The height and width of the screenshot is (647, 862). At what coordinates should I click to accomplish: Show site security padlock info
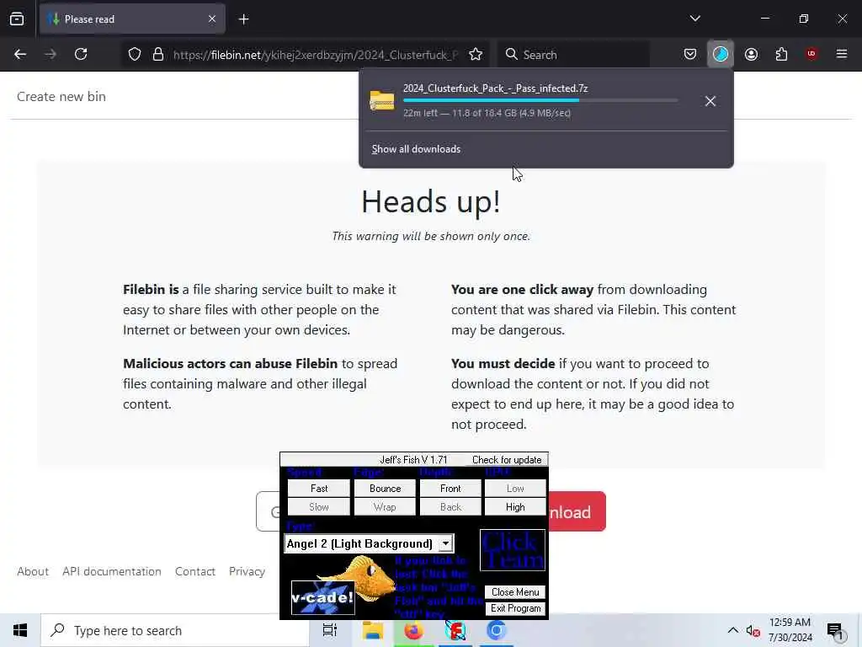click(158, 55)
